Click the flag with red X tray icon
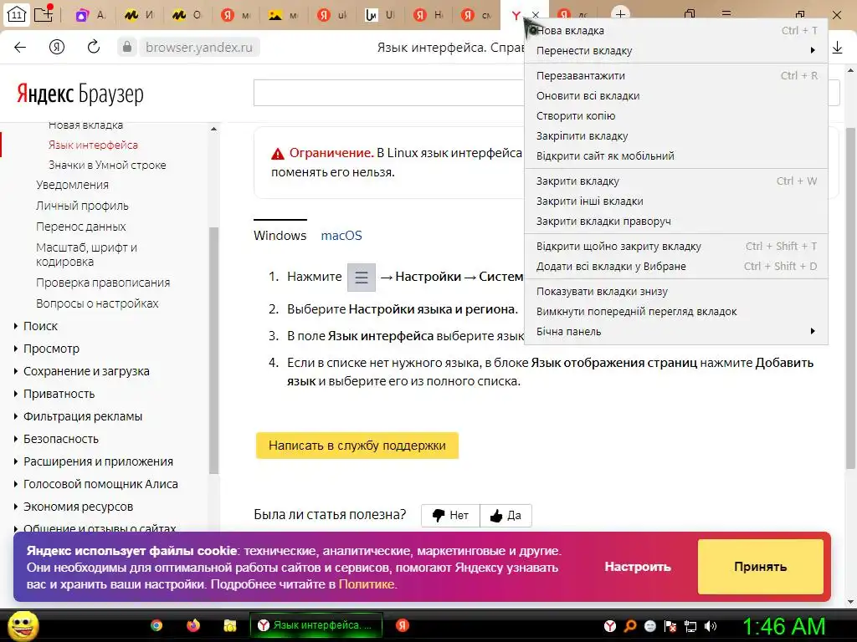 (670, 626)
